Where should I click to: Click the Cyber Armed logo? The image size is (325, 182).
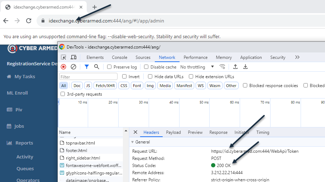pyautogui.click(x=33, y=49)
